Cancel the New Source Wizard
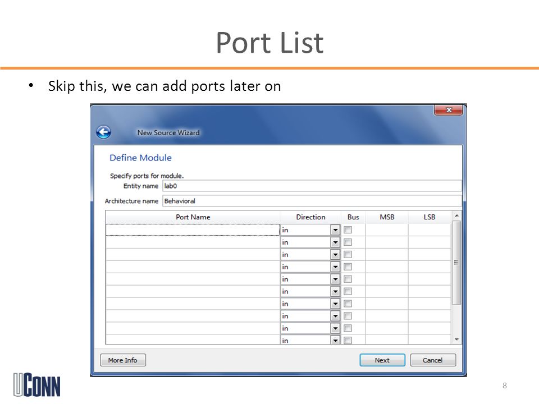This screenshot has height=404, width=539. tap(433, 360)
